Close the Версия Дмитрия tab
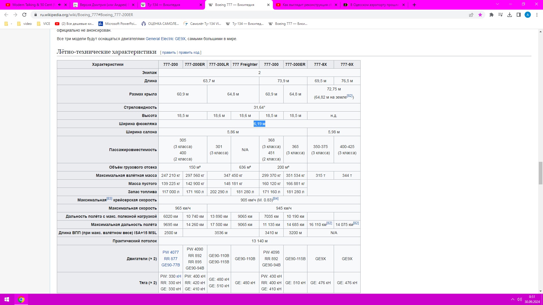Viewport: 543px width, 305px height. pos(133,5)
